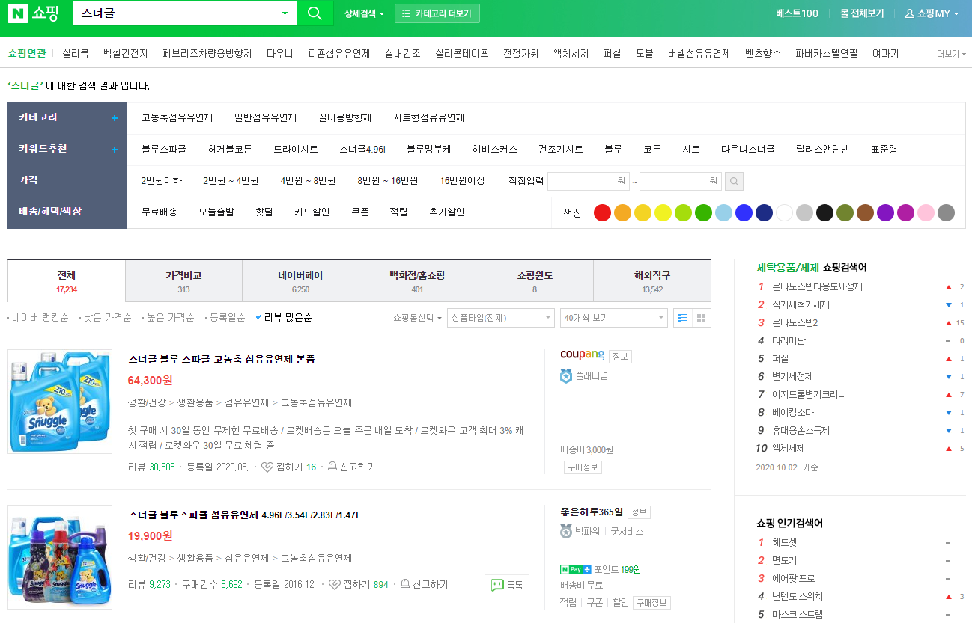Click the 카테고리 plus icon
This screenshot has height=623, width=972.
(115, 118)
